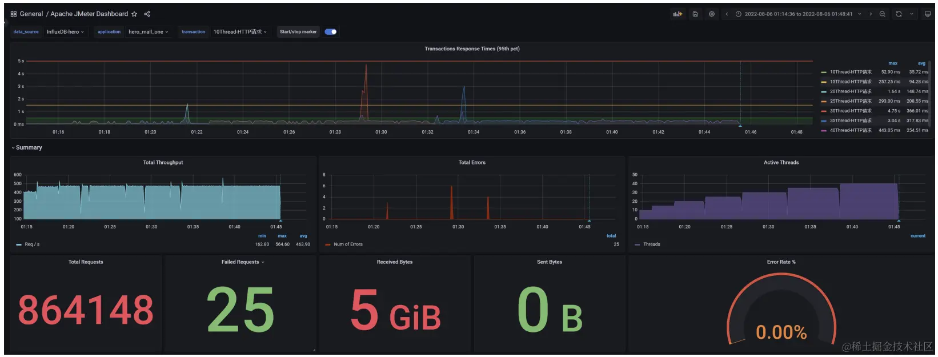Toggle the Threads legend series
Image resolution: width=938 pixels, height=357 pixels.
pyautogui.click(x=652, y=244)
